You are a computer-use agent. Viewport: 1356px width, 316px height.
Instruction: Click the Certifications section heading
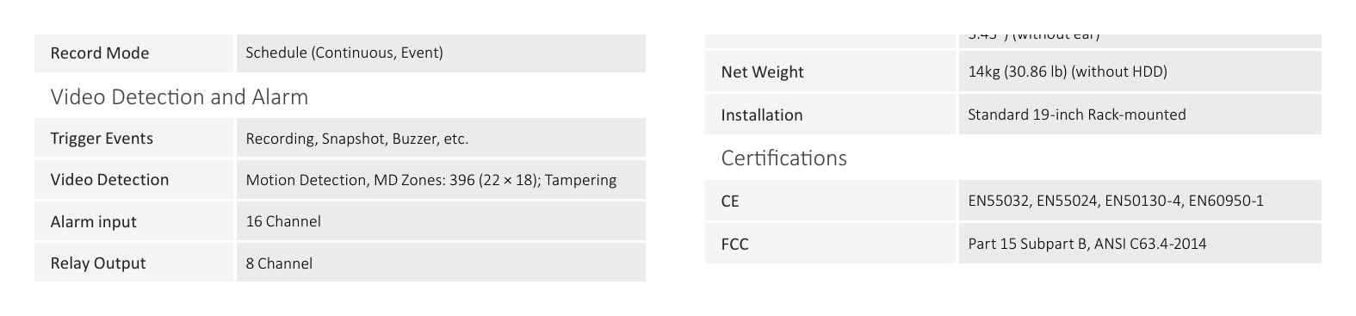(x=784, y=158)
